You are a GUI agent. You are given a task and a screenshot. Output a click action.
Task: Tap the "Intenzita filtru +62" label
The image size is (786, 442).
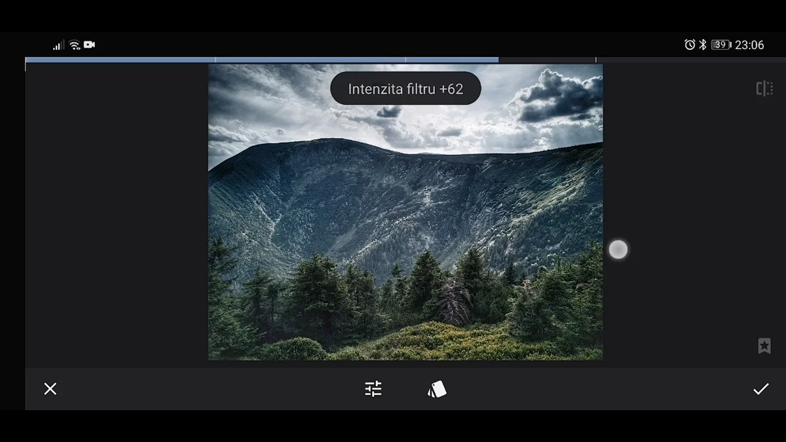click(405, 89)
